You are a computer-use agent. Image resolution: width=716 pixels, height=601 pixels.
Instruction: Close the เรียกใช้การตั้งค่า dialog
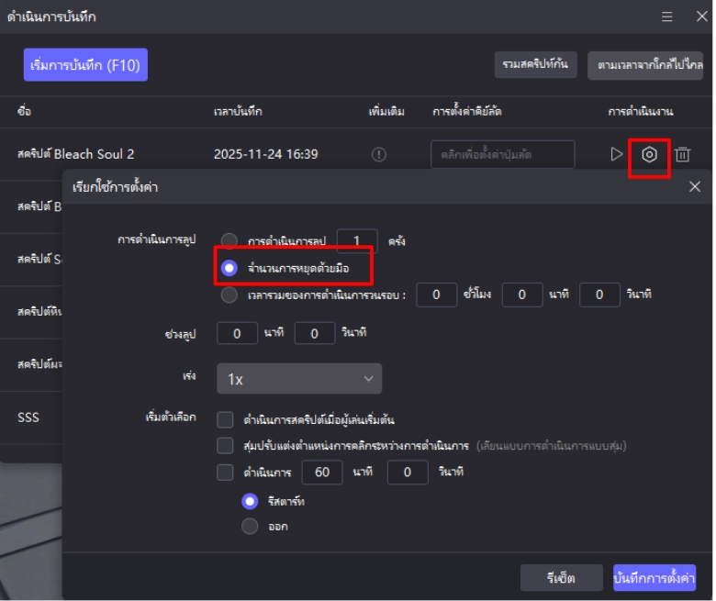click(x=694, y=187)
